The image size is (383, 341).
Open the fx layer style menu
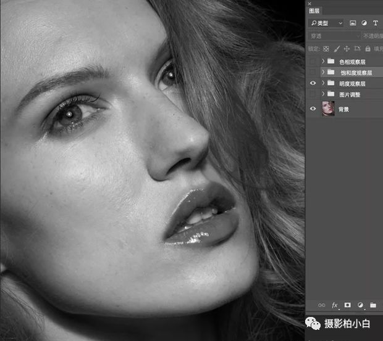click(335, 305)
